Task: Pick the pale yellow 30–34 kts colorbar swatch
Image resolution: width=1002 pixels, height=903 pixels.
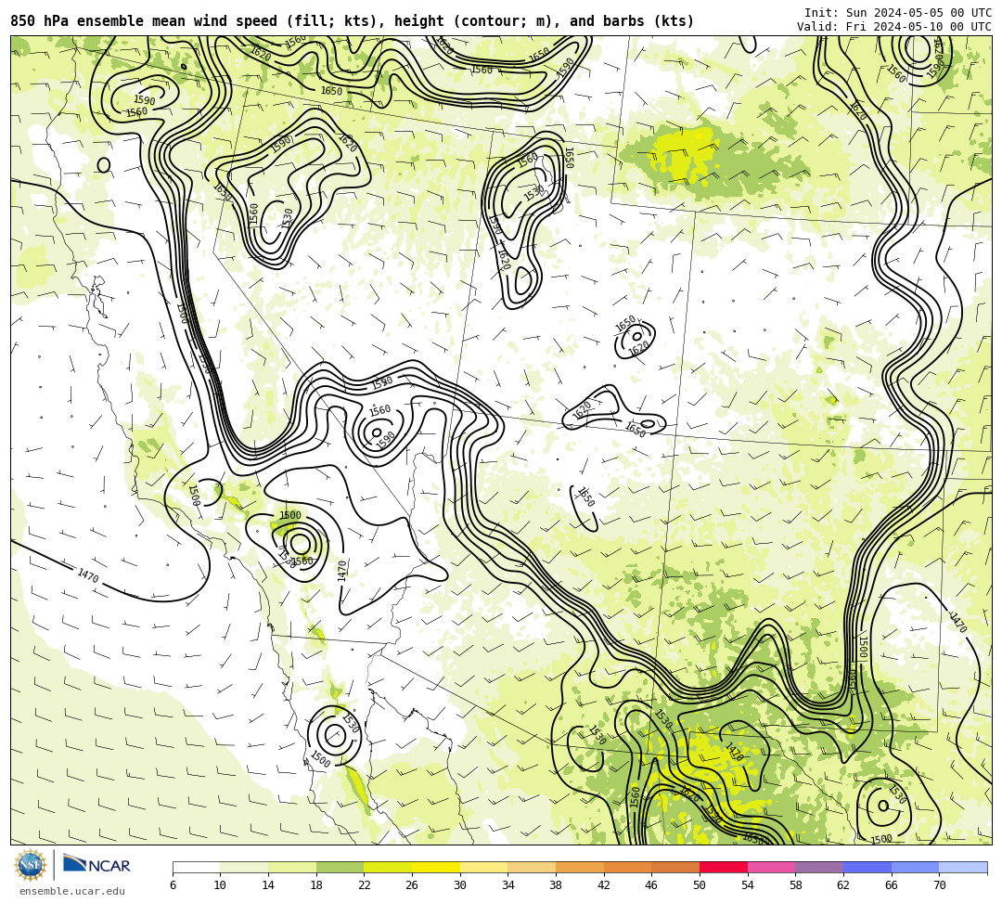Action: [x=483, y=867]
